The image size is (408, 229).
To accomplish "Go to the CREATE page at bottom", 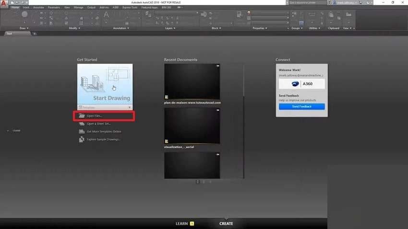I will click(x=226, y=224).
